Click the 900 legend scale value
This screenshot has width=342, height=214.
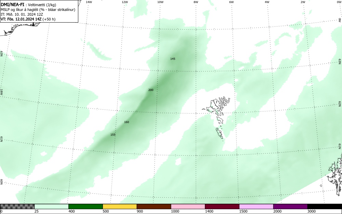pyautogui.click(x=140, y=211)
